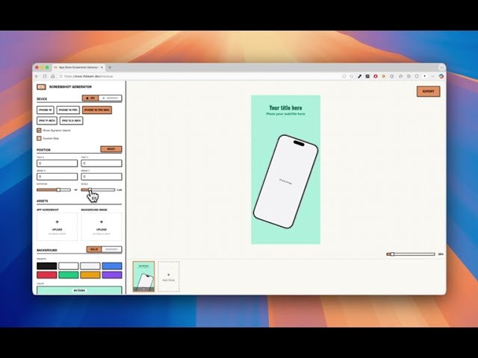Image resolution: width=478 pixels, height=358 pixels.
Task: Click the Scale slider
Action: 98,189
